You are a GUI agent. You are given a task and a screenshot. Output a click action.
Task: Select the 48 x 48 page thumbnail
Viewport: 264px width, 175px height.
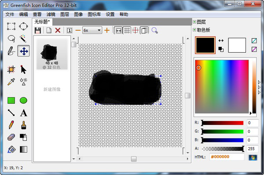[52, 54]
